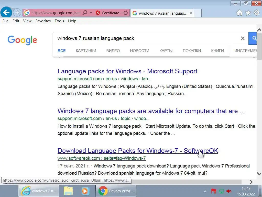This screenshot has height=197, width=262.
Task: Open the ИНСТРУМЕНТЫ search tools
Action: point(245,51)
